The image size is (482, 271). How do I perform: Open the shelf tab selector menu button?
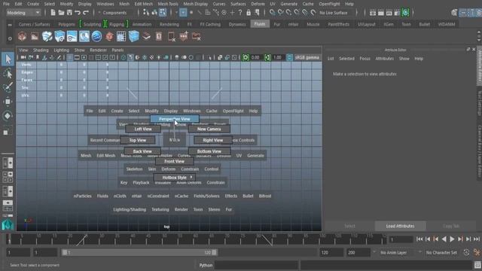pos(10,25)
